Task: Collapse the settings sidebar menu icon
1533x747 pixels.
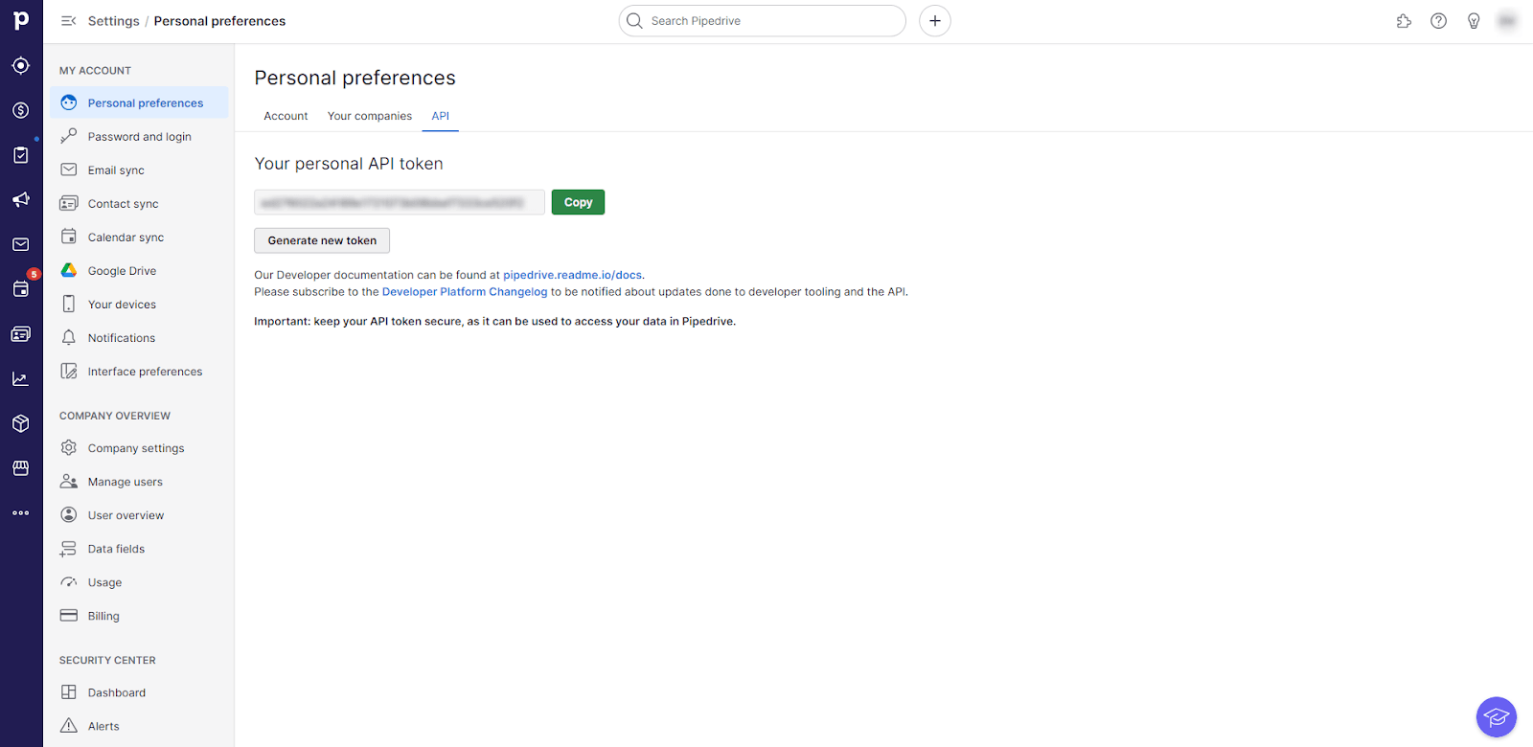Action: click(68, 21)
